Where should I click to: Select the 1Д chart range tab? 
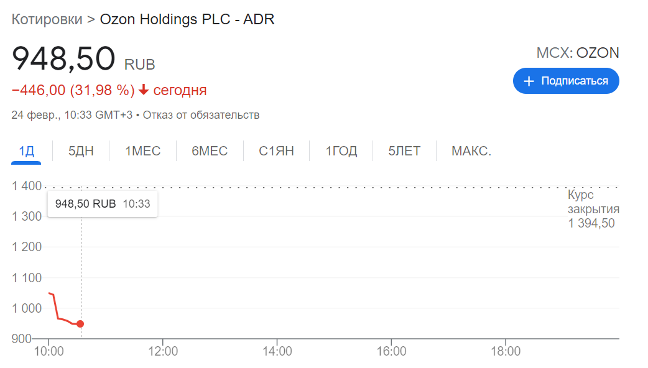pyautogui.click(x=26, y=151)
